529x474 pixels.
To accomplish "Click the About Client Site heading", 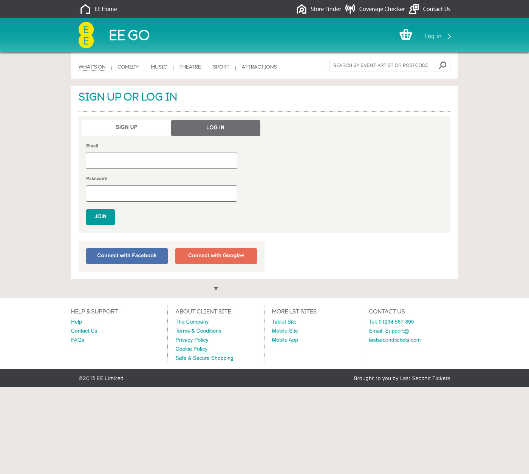I will (203, 312).
